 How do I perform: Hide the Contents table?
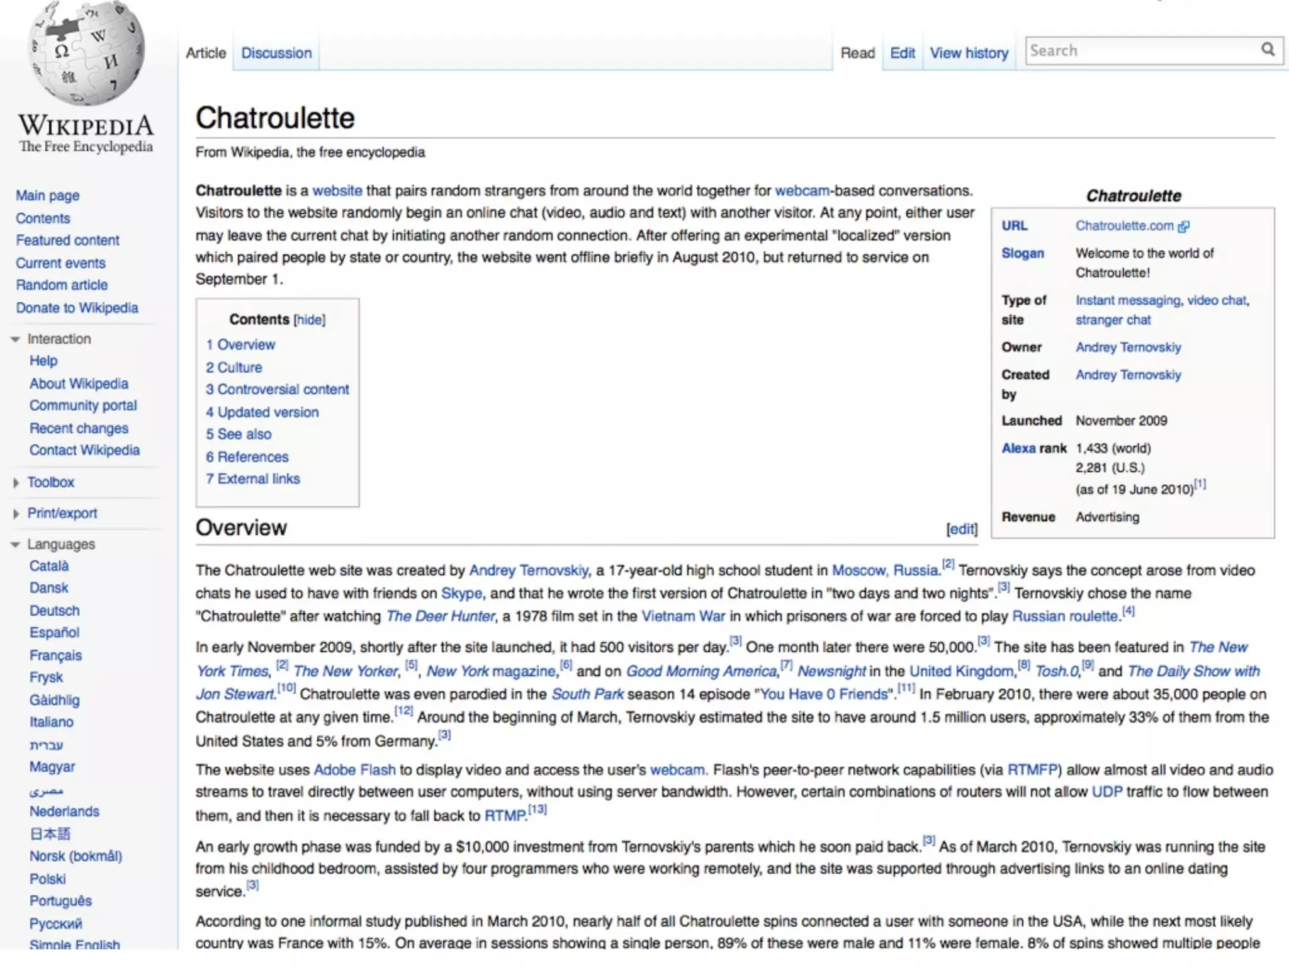(x=310, y=320)
